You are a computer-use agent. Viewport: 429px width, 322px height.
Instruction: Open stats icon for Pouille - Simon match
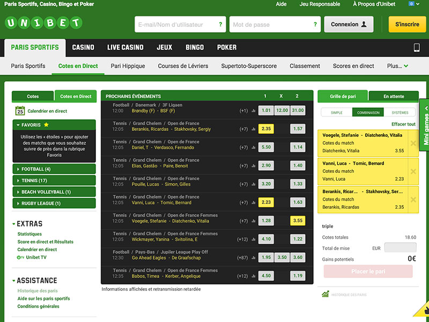pyautogui.click(x=253, y=184)
